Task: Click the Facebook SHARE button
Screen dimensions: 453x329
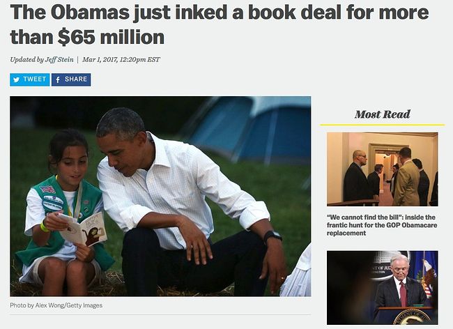Action: pos(71,79)
